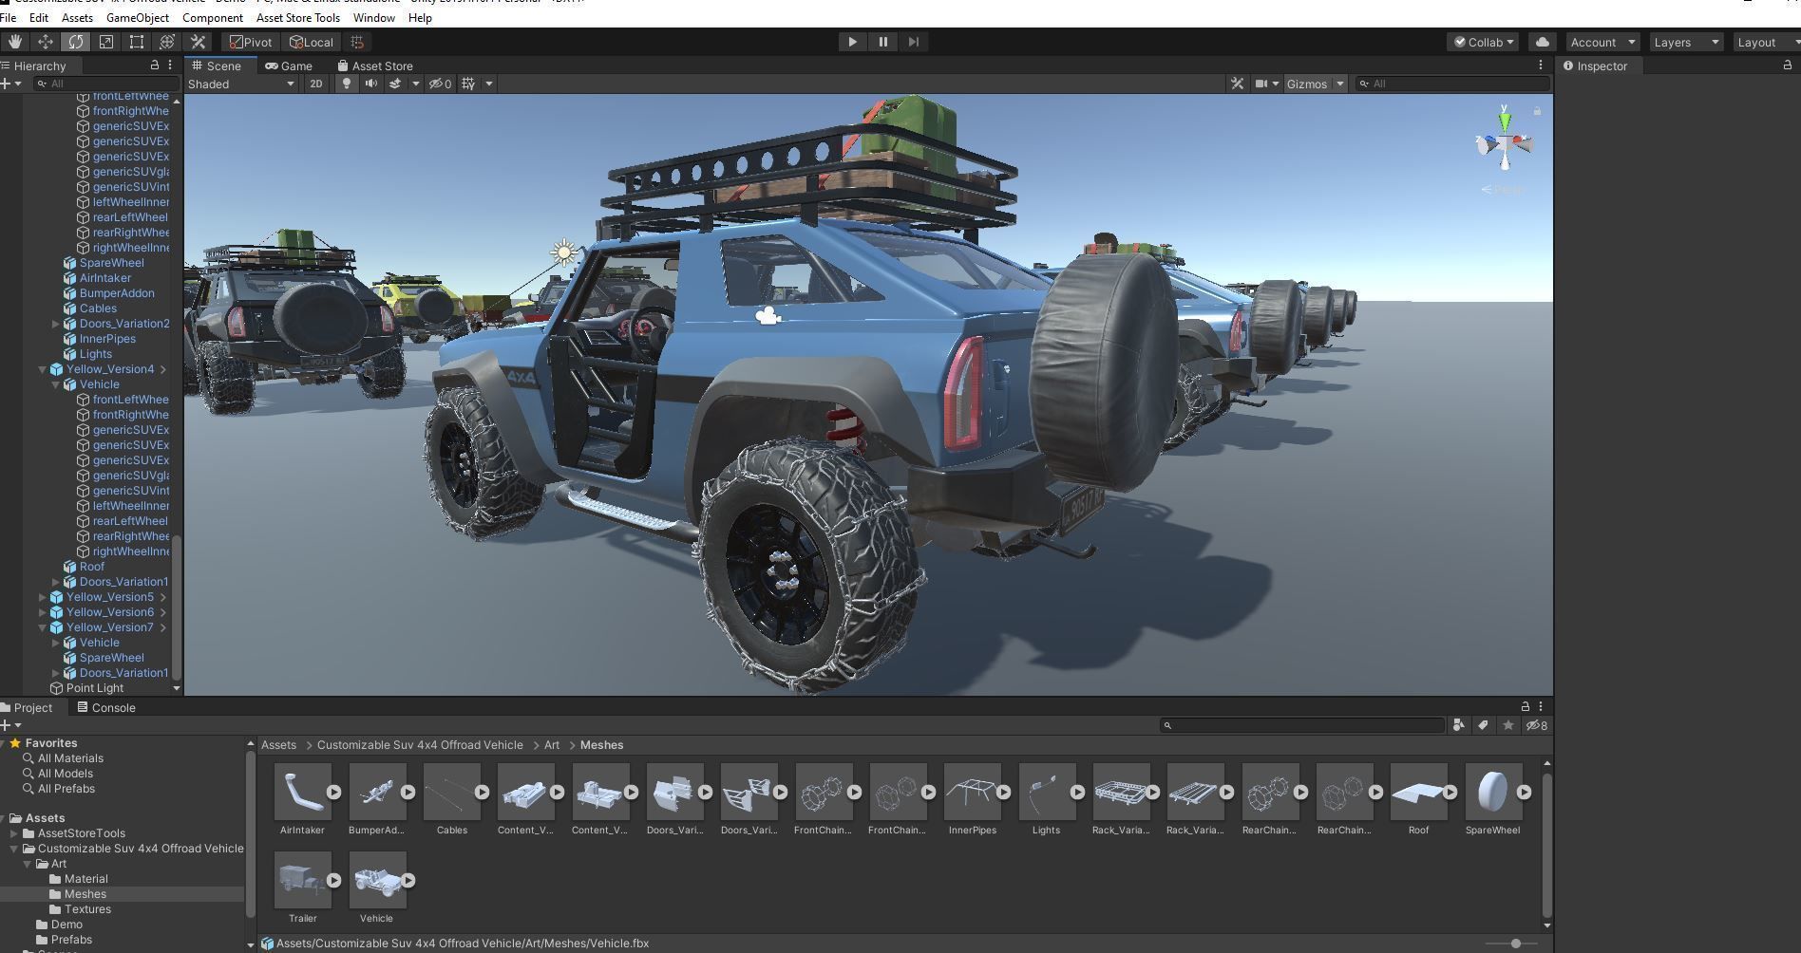Switch to the Console tab
Image resolution: width=1801 pixels, height=953 pixels.
[x=106, y=707]
